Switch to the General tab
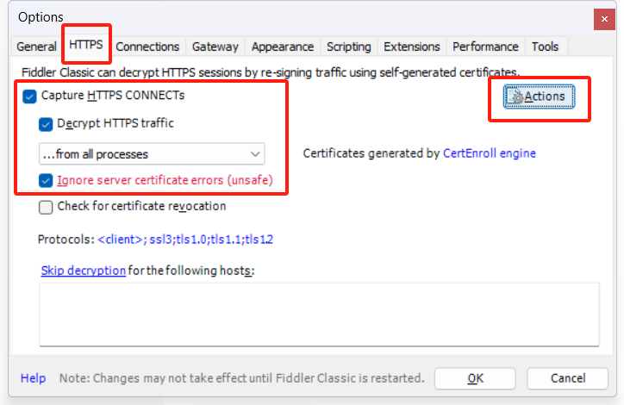The image size is (624, 405). click(x=36, y=47)
